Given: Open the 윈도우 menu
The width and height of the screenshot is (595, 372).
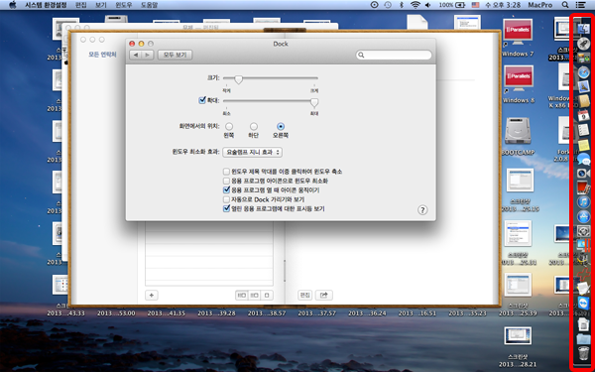Looking at the screenshot, I should [x=124, y=5].
